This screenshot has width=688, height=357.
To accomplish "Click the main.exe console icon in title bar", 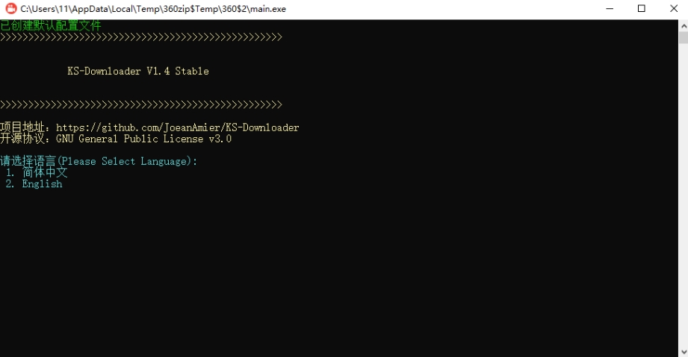I will (10, 9).
